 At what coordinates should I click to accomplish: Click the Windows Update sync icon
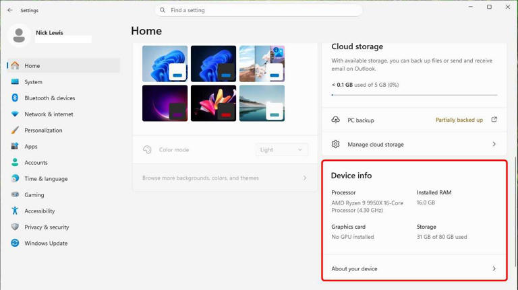(x=15, y=243)
